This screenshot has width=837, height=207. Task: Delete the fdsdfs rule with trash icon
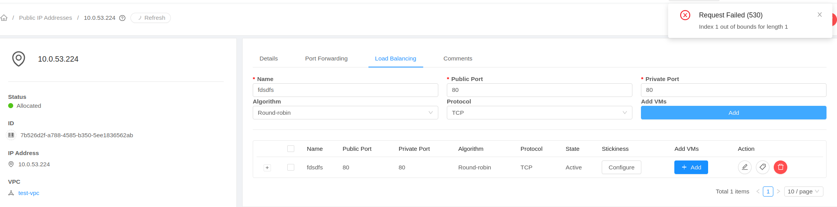click(x=780, y=167)
